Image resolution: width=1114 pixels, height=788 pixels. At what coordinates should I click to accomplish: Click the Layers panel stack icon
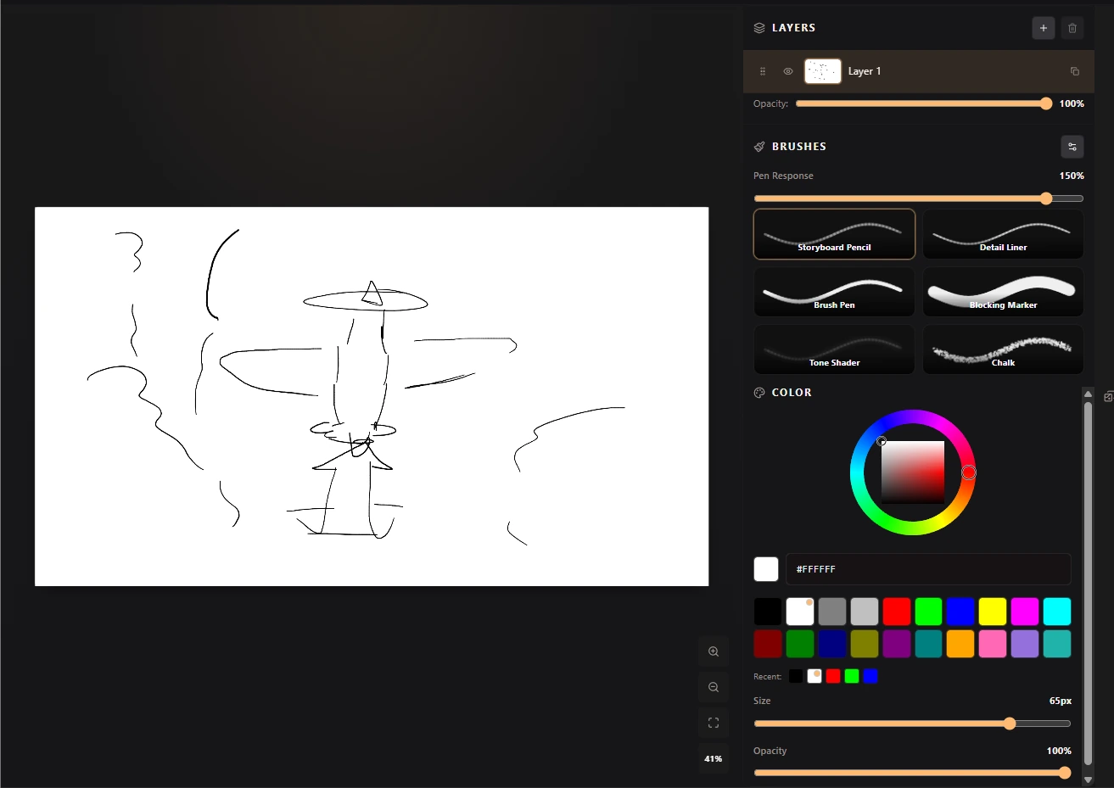758,27
